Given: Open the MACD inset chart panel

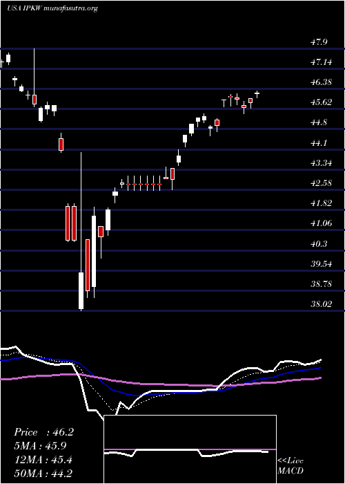Looking at the screenshot, I should pos(190,449).
